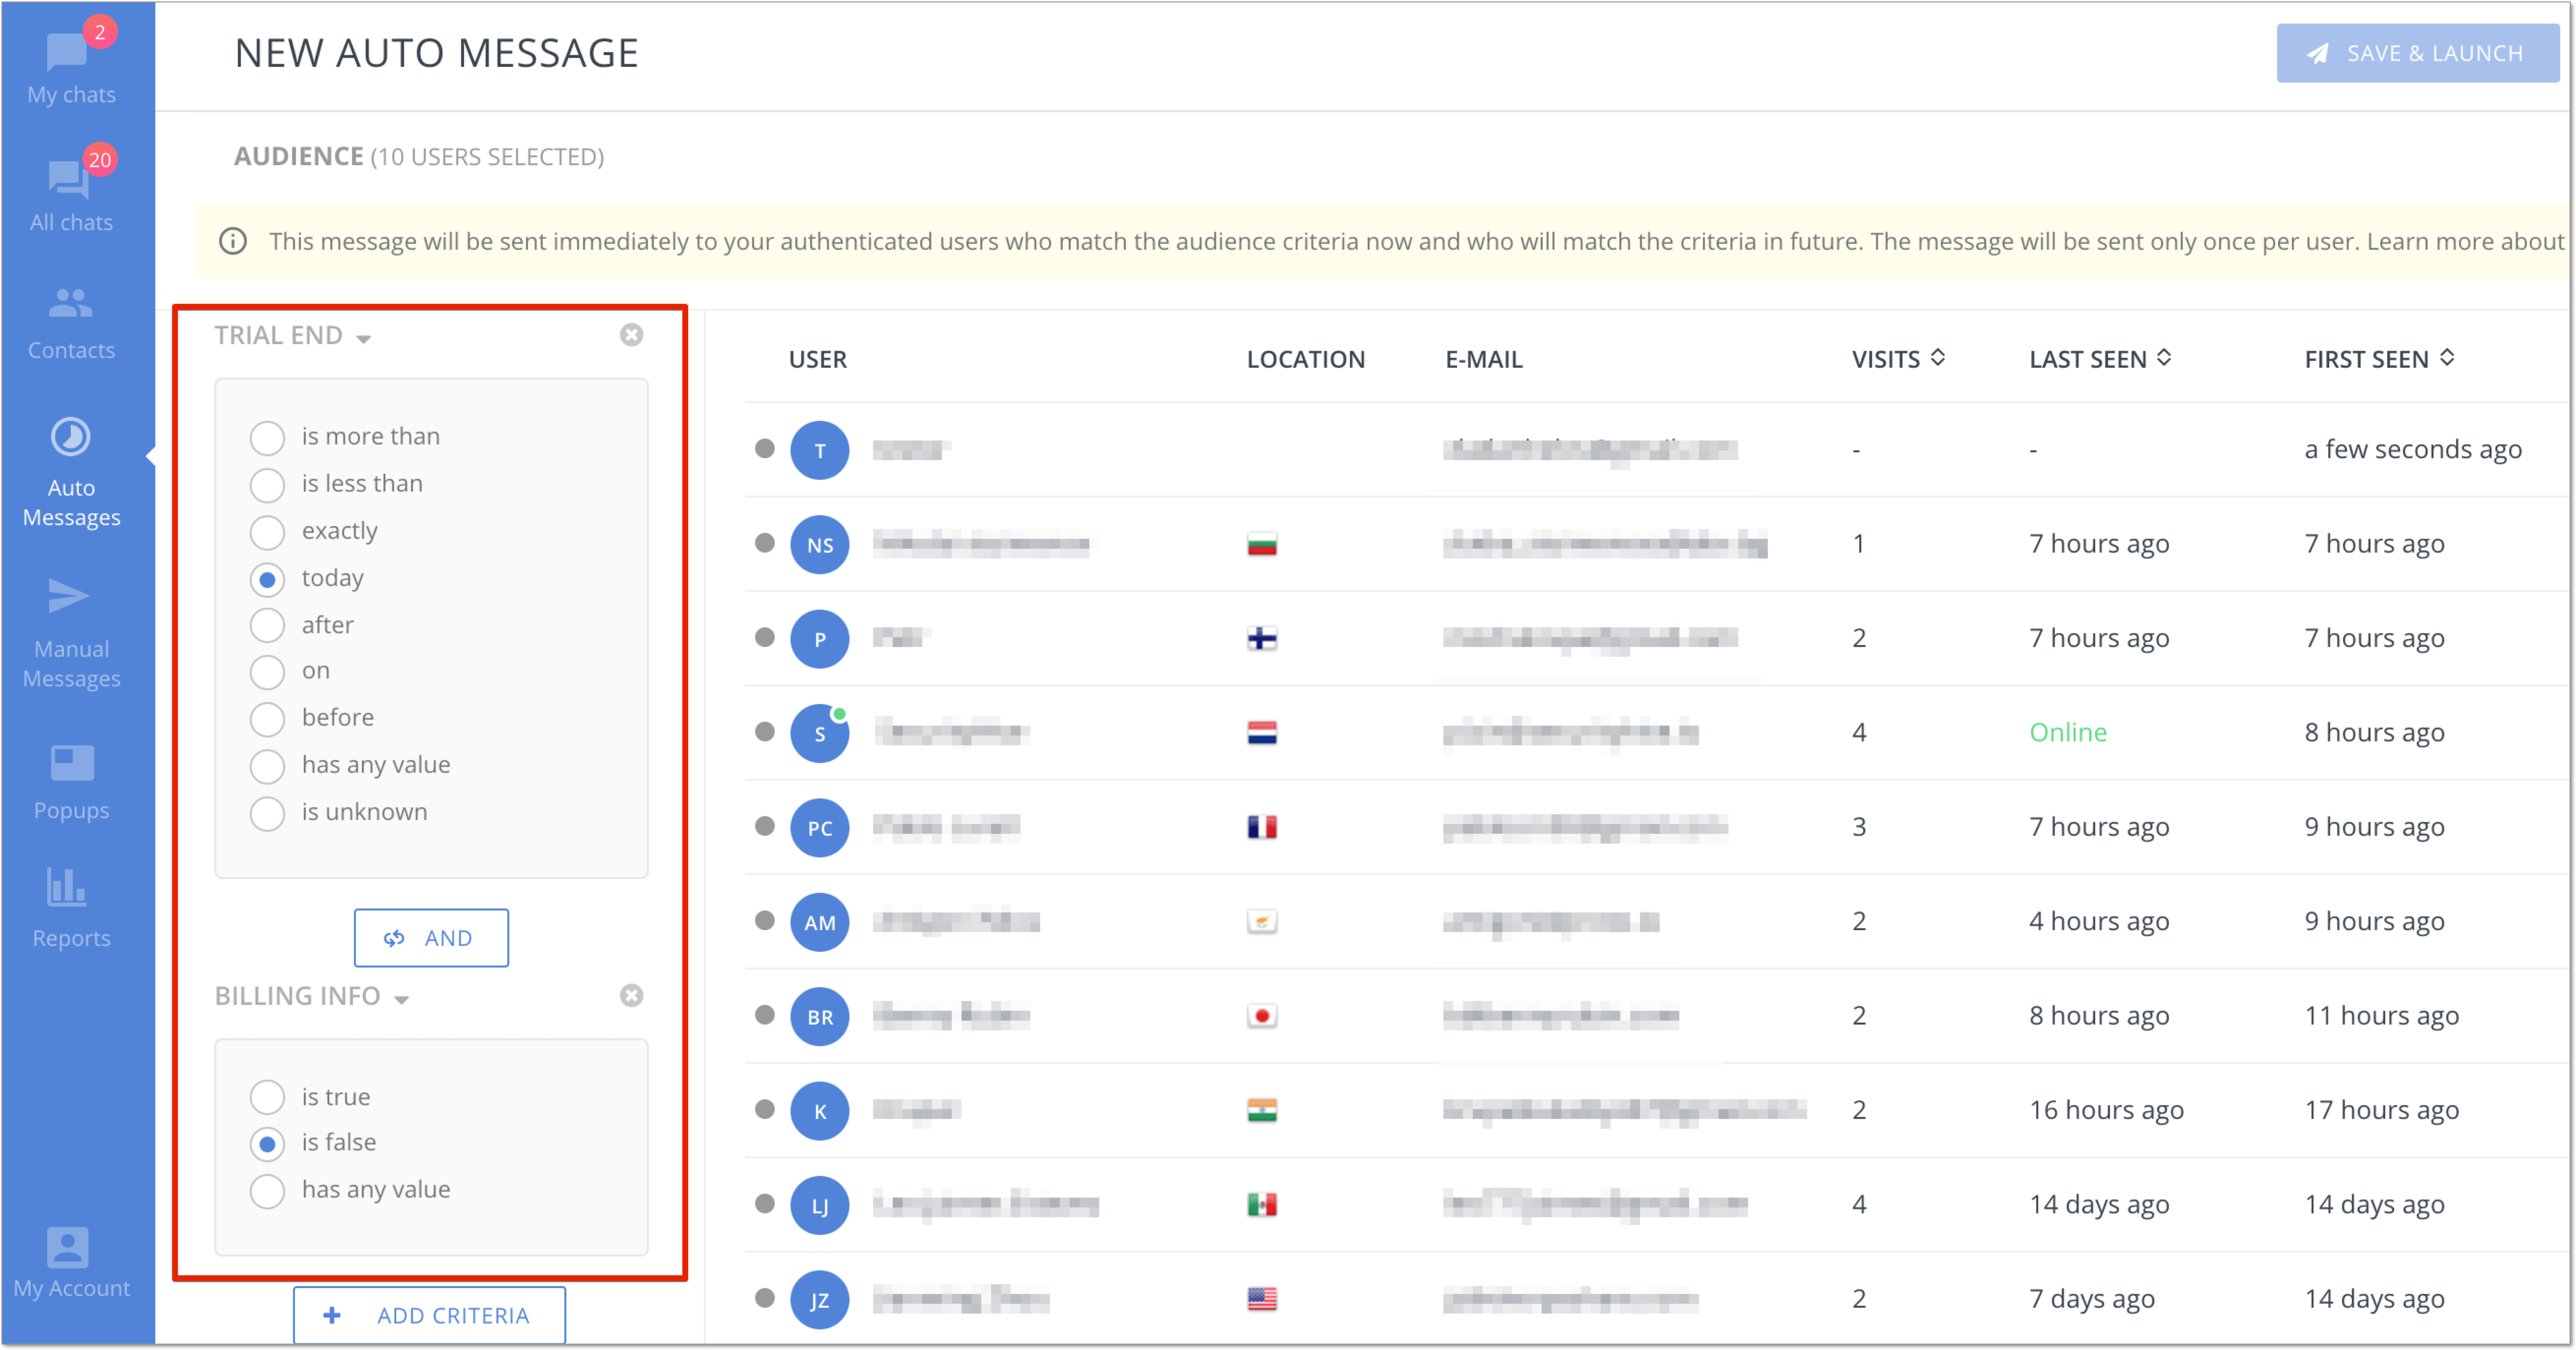Toggle the AND condition operator
The width and height of the screenshot is (2576, 1350).
431,938
